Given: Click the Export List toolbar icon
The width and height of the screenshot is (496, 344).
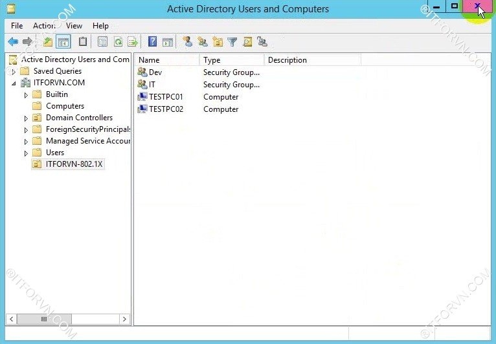Looking at the screenshot, I should tap(133, 42).
